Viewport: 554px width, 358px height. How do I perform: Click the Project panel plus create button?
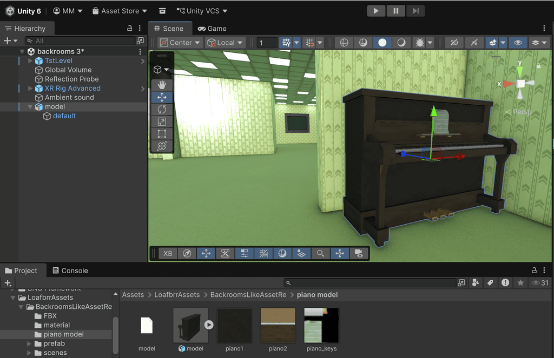pos(8,283)
